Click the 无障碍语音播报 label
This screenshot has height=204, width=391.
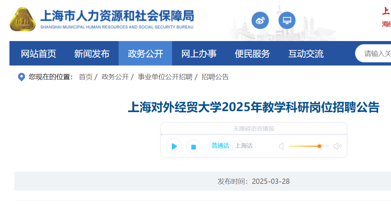point(253,129)
